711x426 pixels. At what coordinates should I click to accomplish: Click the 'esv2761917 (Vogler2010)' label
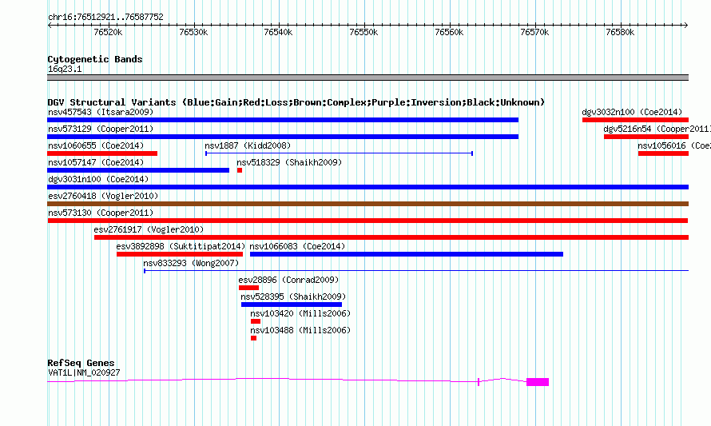149,229
